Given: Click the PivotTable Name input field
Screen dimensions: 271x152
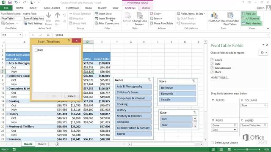Looking at the screenshot, I should [11, 19].
